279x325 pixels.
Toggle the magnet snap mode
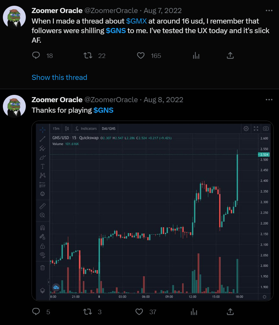[42, 227]
